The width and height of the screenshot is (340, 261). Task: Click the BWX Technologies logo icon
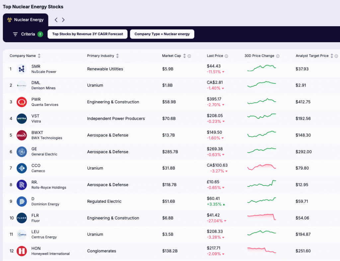22,135
